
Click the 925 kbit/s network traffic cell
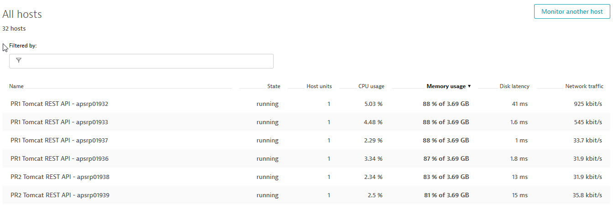pos(587,104)
